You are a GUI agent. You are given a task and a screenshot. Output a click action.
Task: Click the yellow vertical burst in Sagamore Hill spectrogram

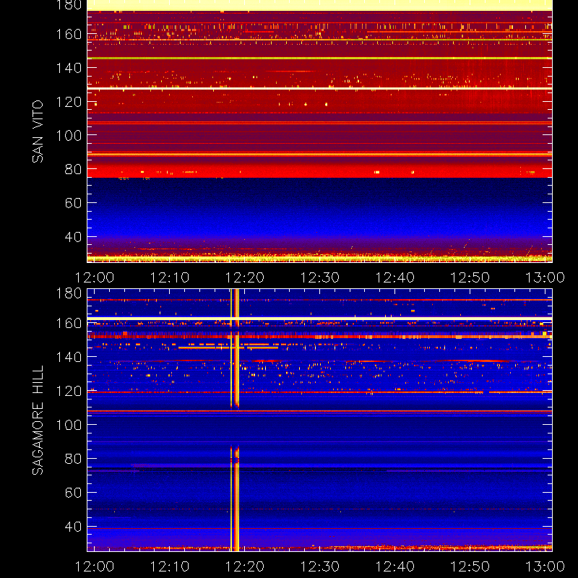click(235, 420)
